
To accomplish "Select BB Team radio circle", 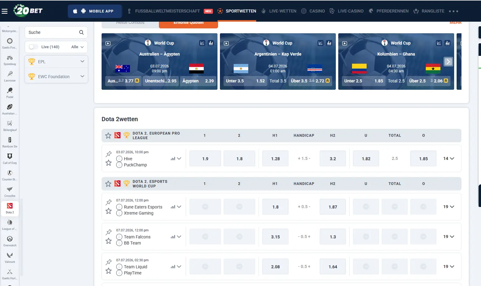I will pos(119,243).
